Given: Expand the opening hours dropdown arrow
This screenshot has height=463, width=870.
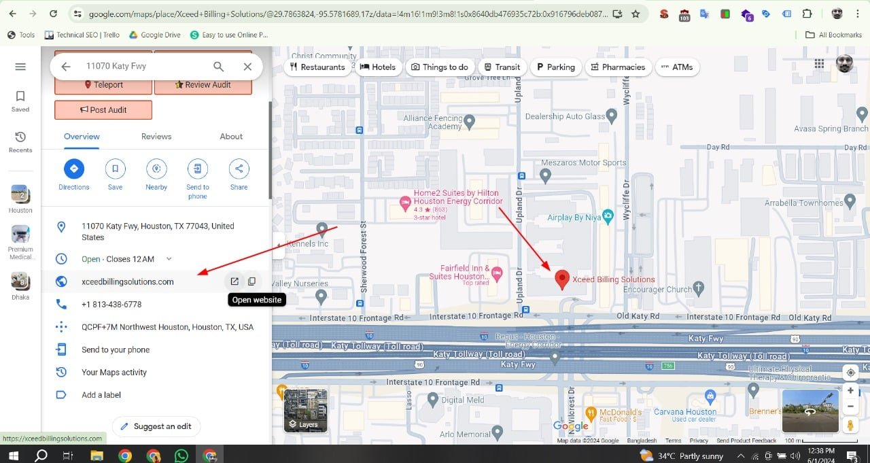Looking at the screenshot, I should tap(169, 259).
